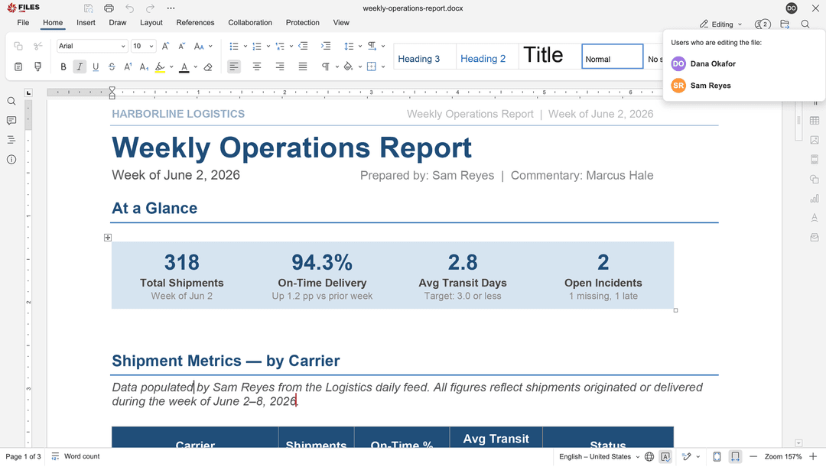Image resolution: width=826 pixels, height=470 pixels.
Task: Justify the paragraph text
Action: pyautogui.click(x=303, y=66)
